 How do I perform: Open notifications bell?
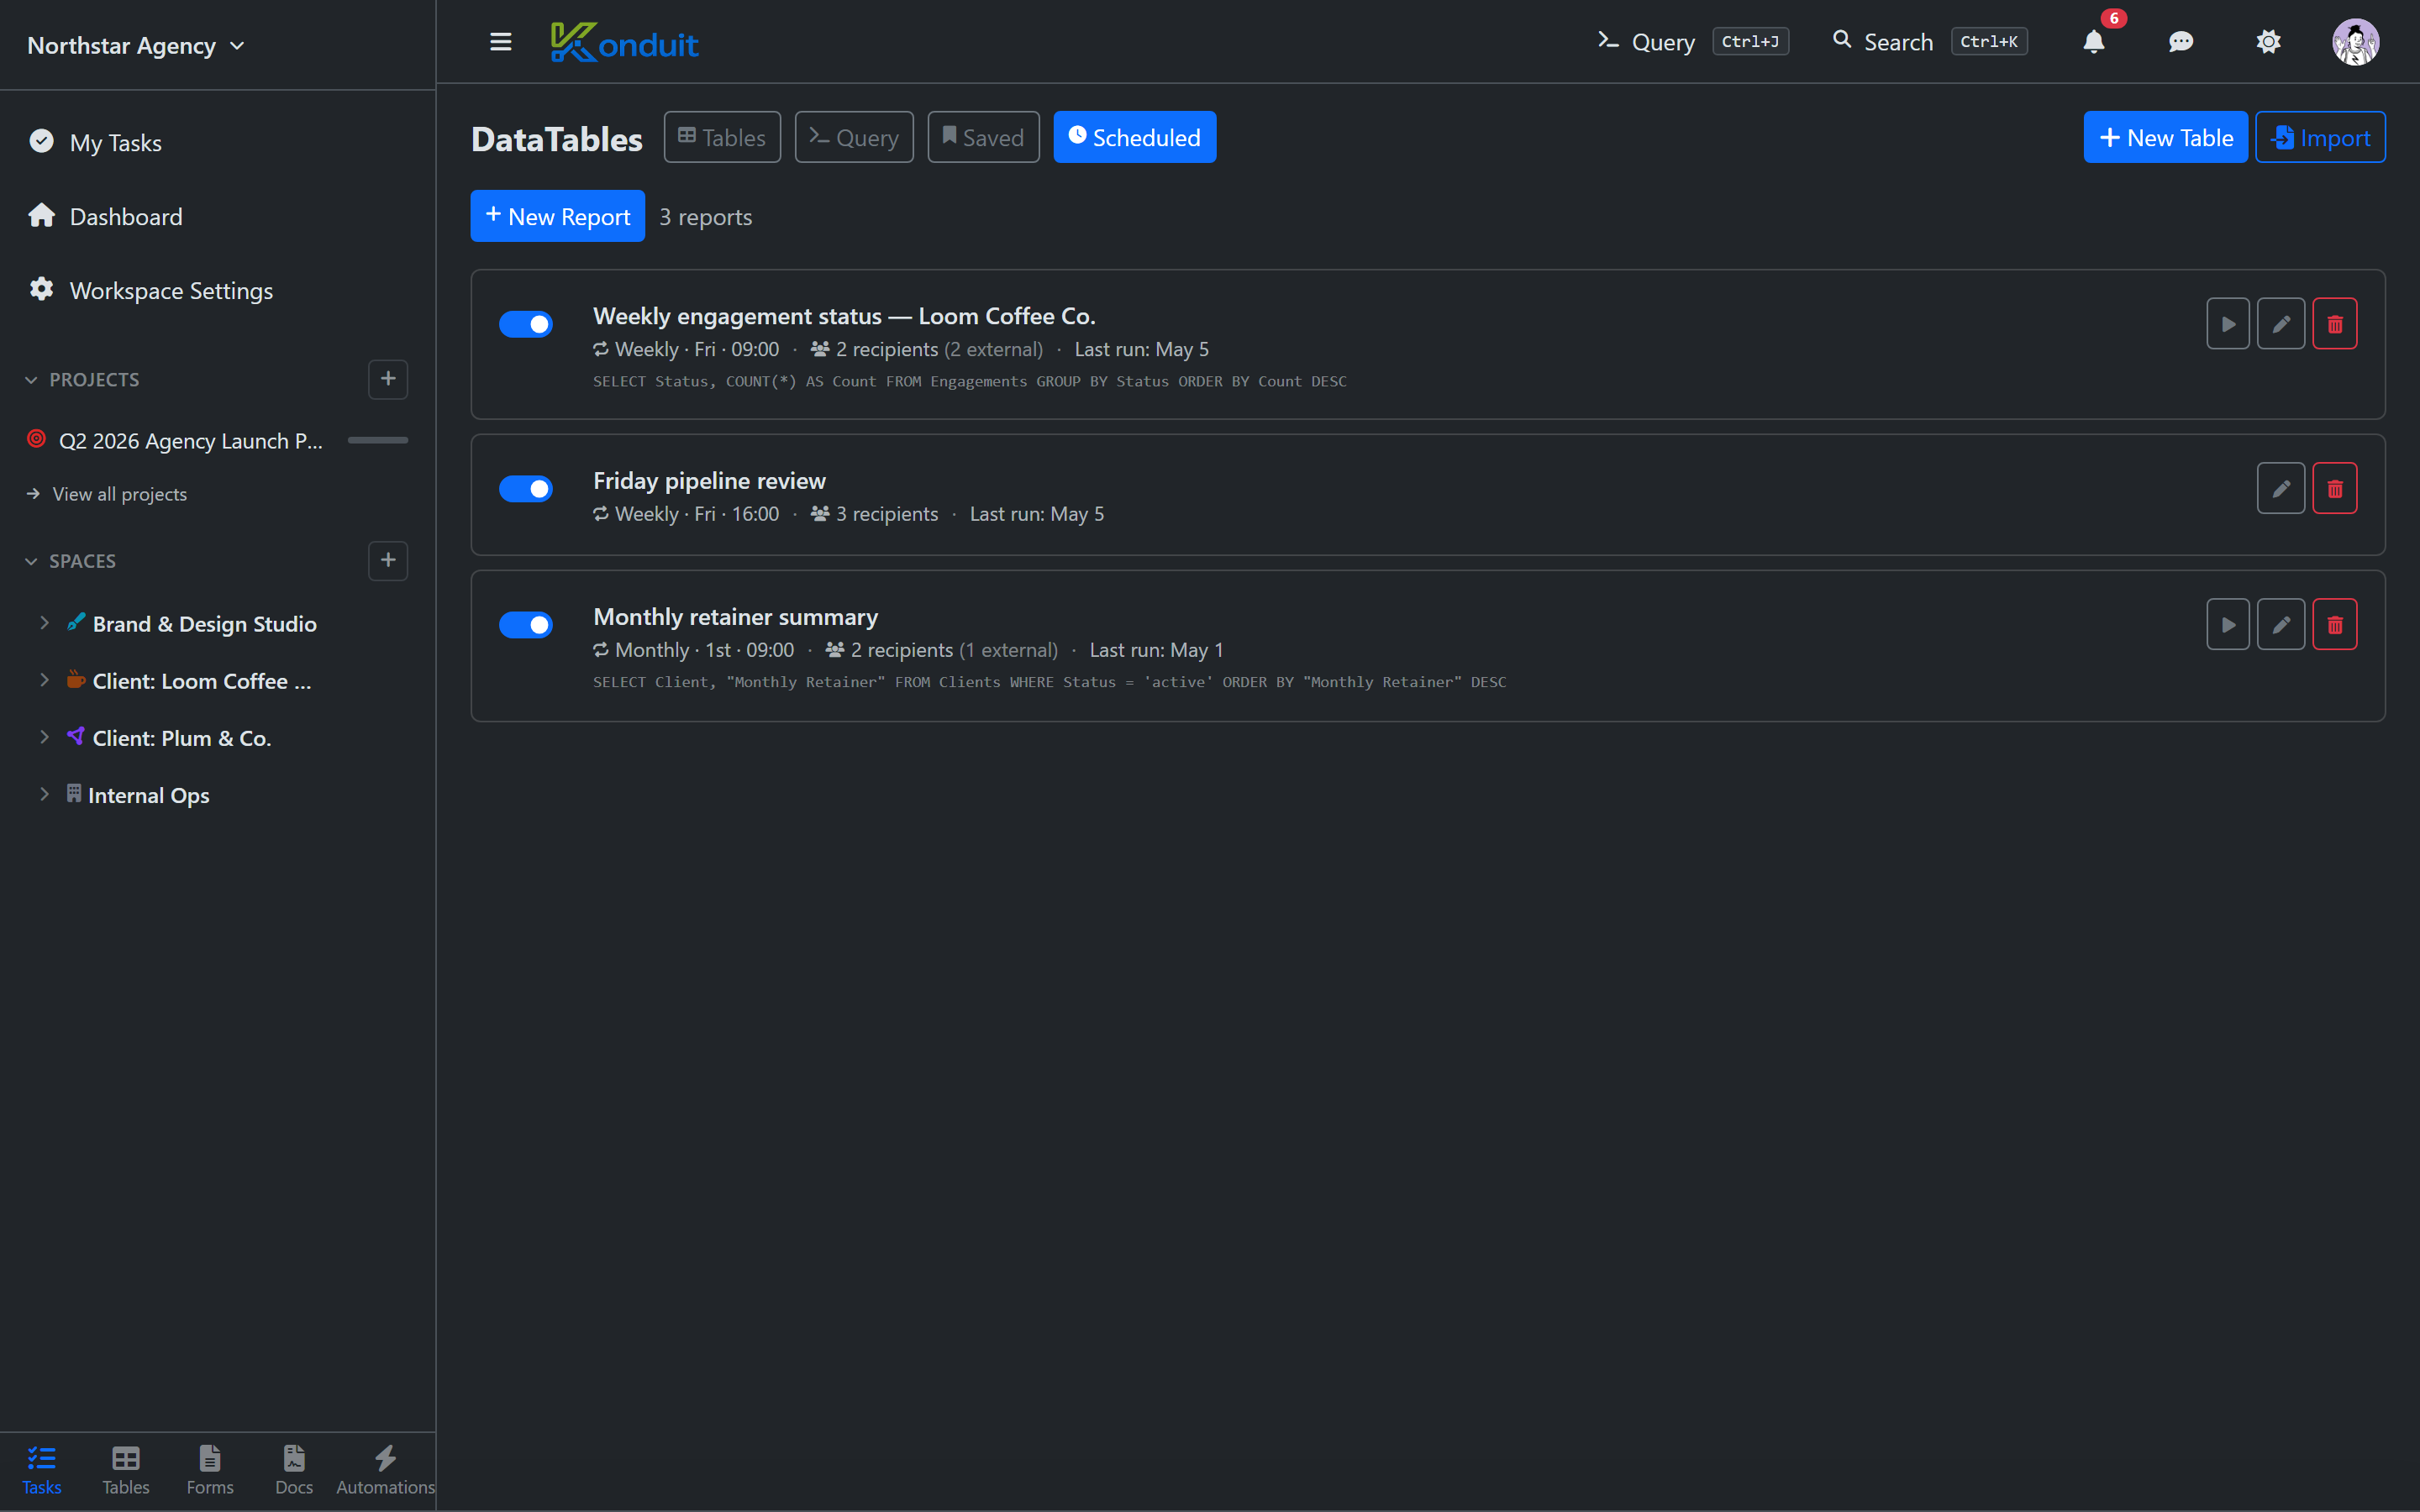coord(2093,42)
